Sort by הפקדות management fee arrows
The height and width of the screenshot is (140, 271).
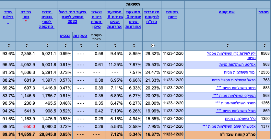81,46
